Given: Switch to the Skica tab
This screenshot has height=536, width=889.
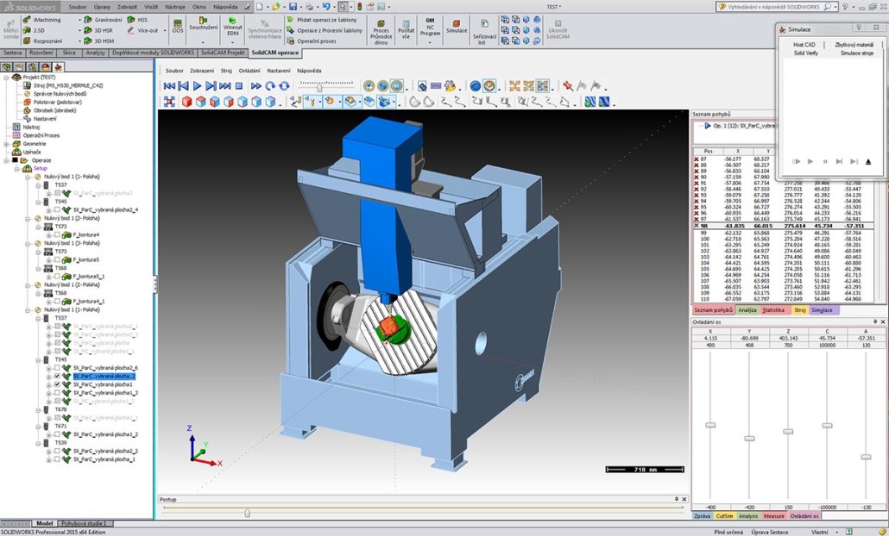Looking at the screenshot, I should 69,53.
